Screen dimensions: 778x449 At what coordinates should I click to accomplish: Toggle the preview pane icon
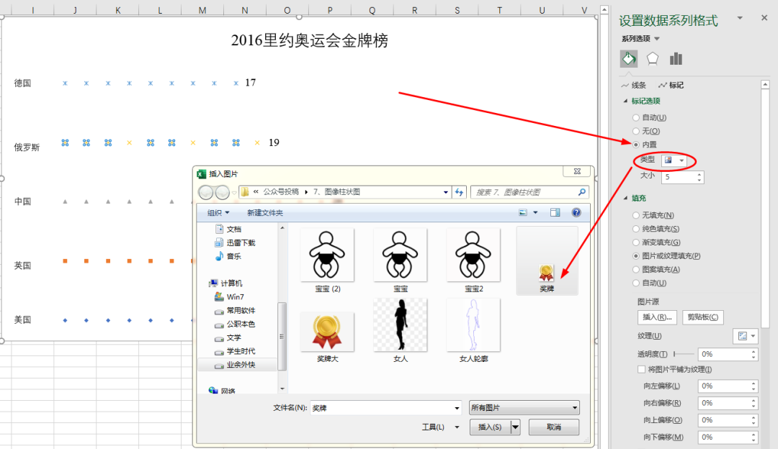pos(555,212)
